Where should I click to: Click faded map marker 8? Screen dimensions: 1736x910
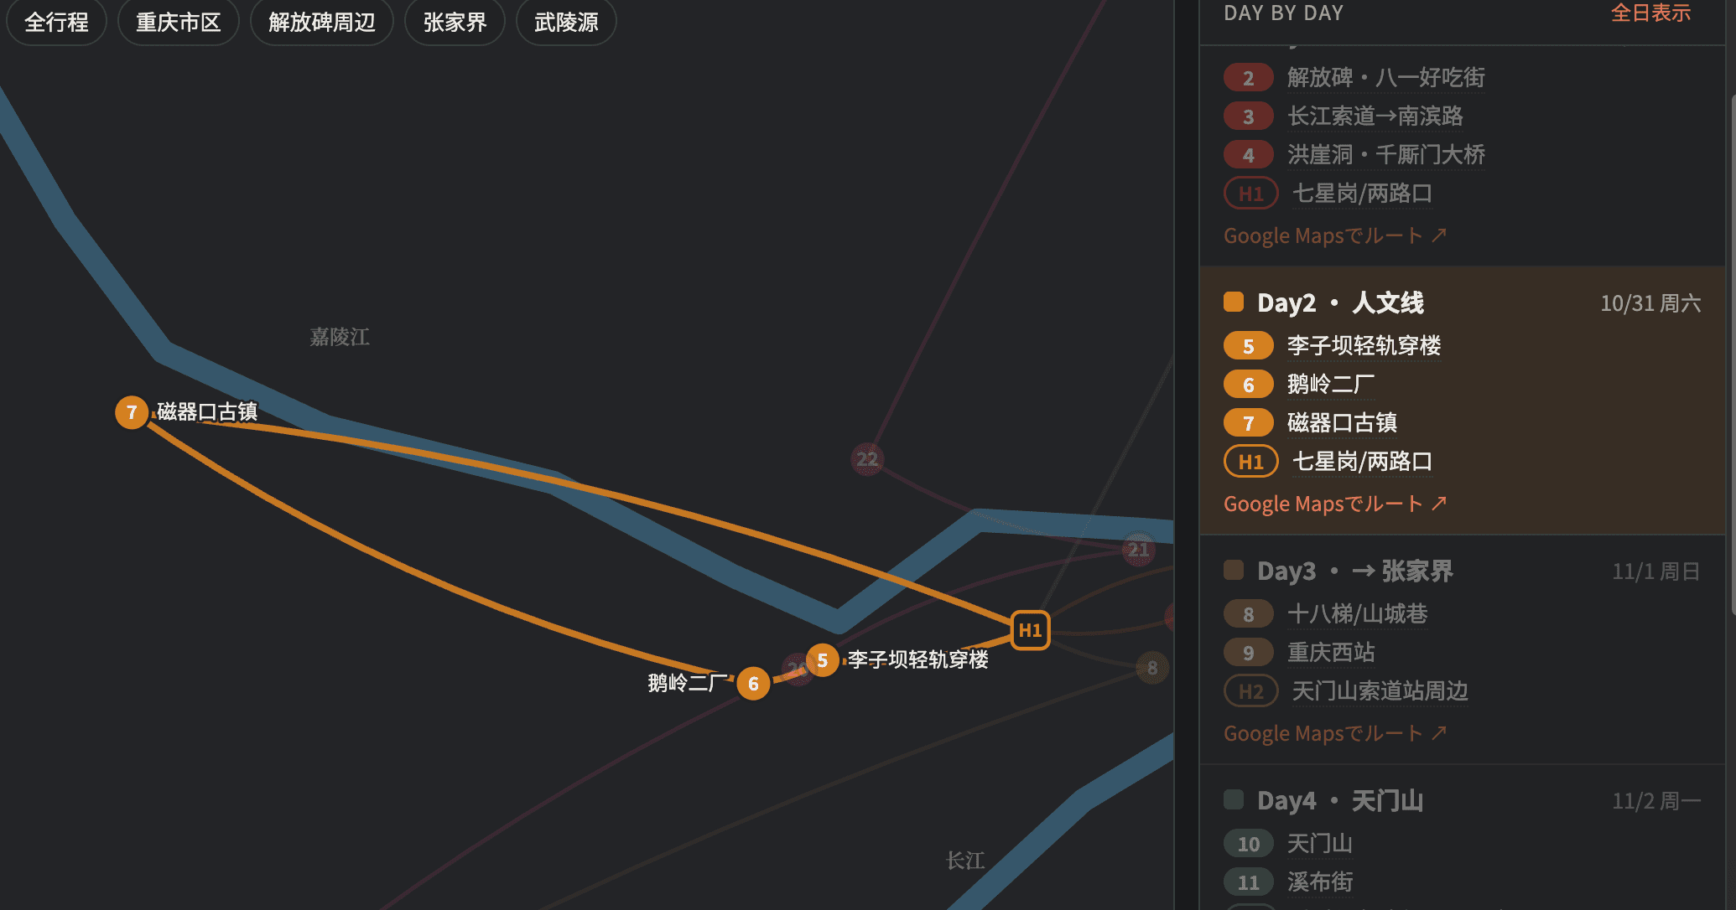tap(1152, 668)
